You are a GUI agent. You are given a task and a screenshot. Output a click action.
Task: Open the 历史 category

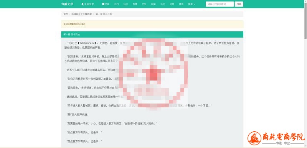point(144,4)
